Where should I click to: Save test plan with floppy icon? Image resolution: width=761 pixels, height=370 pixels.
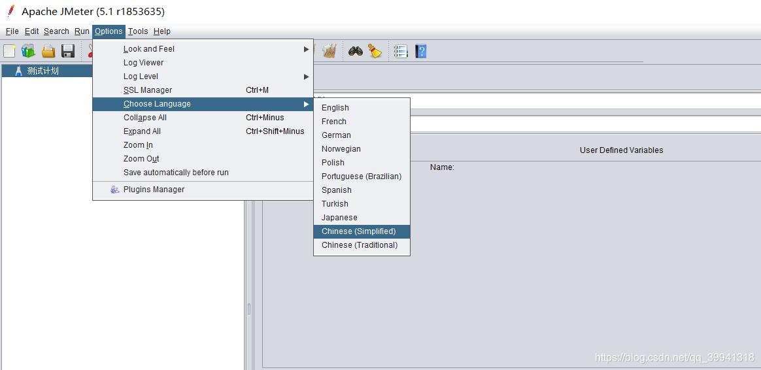tap(67, 51)
